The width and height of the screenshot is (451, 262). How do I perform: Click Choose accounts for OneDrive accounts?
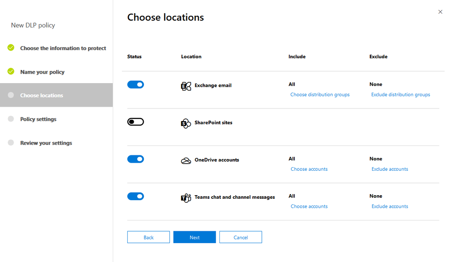[x=309, y=169]
